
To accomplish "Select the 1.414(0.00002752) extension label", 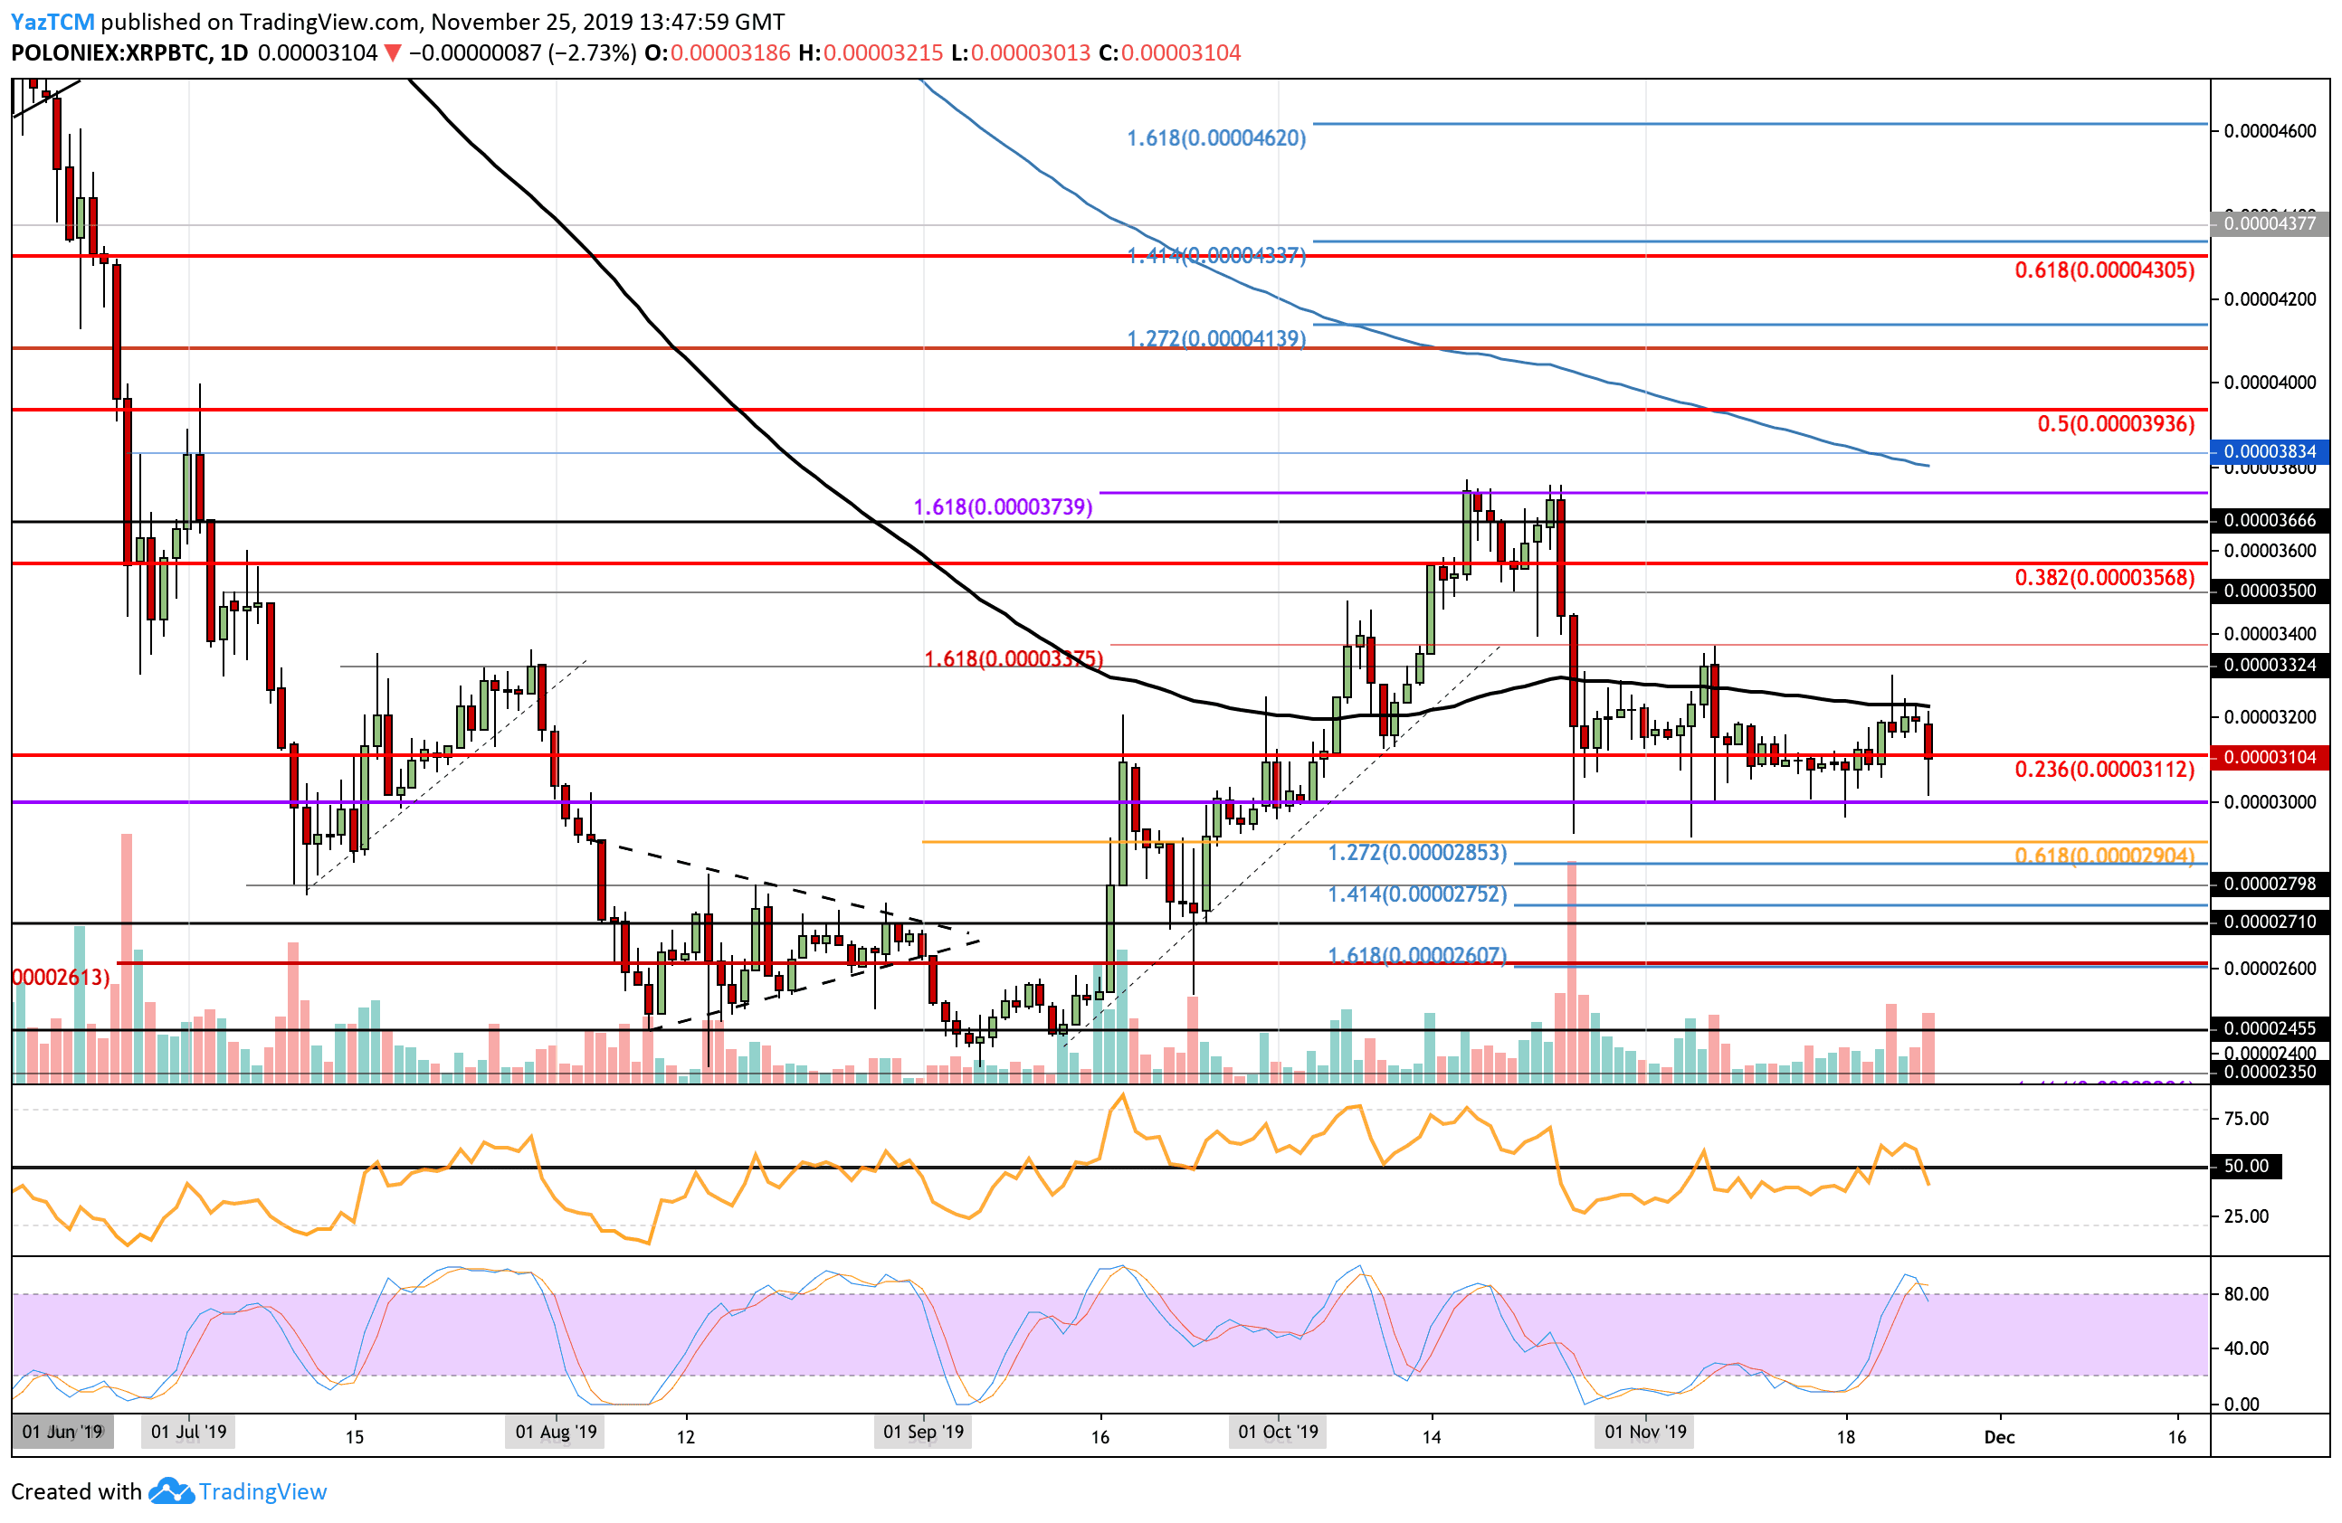I will [1417, 894].
